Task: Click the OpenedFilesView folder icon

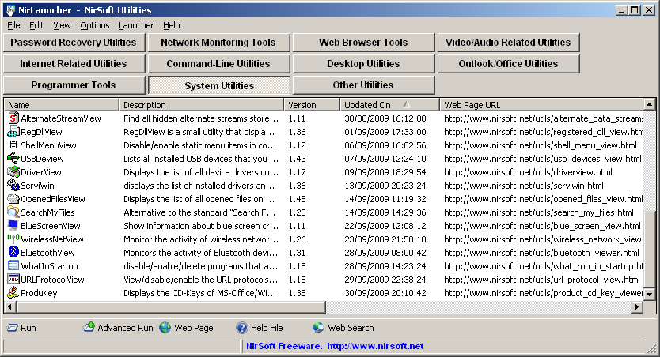Action: tap(13, 199)
